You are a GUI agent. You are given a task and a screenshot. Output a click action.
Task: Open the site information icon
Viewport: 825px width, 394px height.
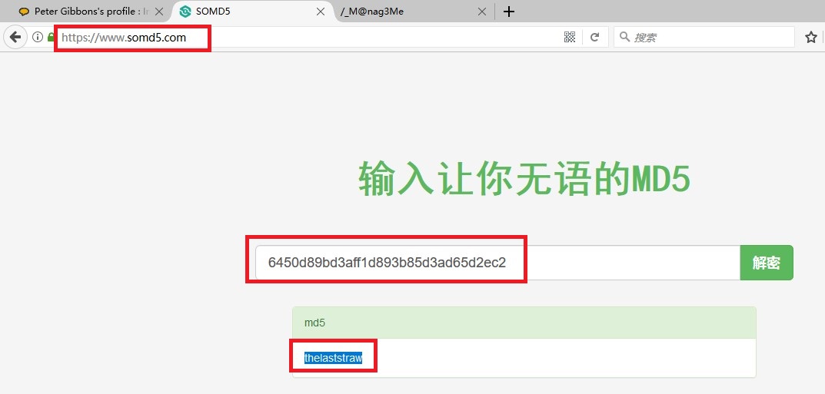click(x=37, y=37)
